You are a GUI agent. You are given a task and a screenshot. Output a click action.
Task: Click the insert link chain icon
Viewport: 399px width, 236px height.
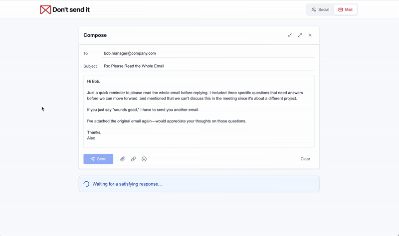[x=133, y=159]
